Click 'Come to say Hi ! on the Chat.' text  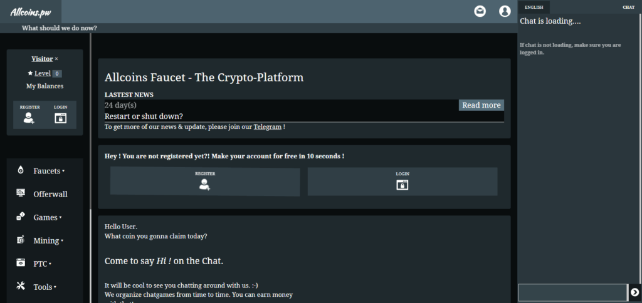(x=164, y=261)
